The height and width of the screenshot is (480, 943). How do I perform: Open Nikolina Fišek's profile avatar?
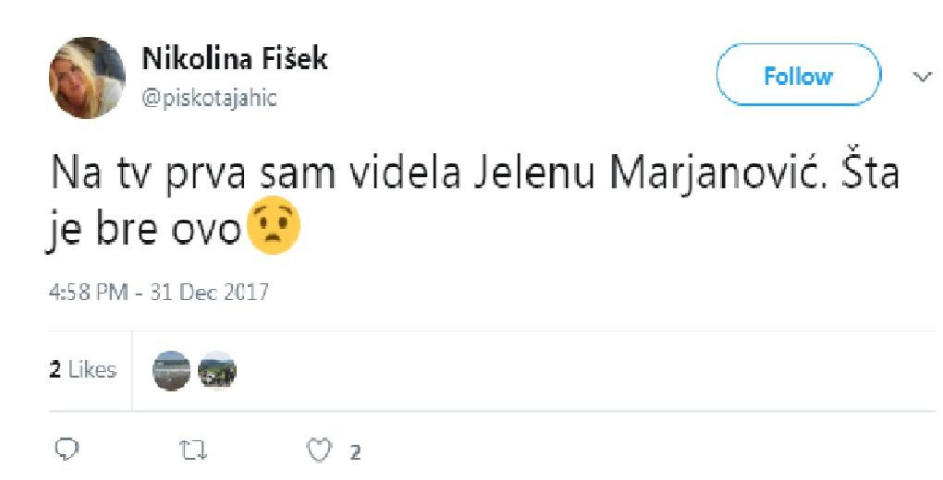pyautogui.click(x=87, y=78)
